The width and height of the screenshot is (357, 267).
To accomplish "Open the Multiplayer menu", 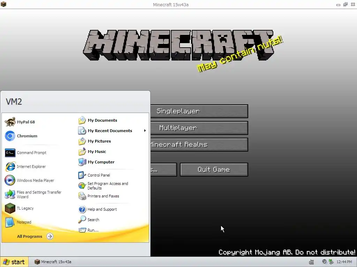I will point(199,128).
